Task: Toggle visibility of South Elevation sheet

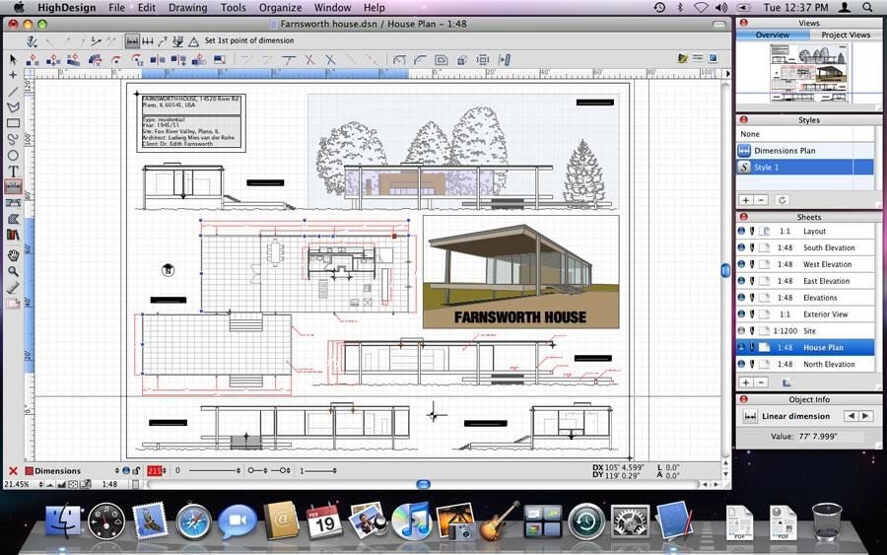Action: click(x=741, y=247)
